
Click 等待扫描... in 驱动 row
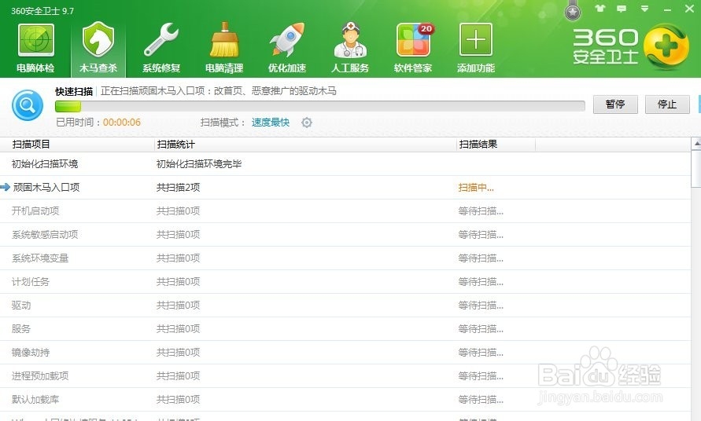coord(481,306)
